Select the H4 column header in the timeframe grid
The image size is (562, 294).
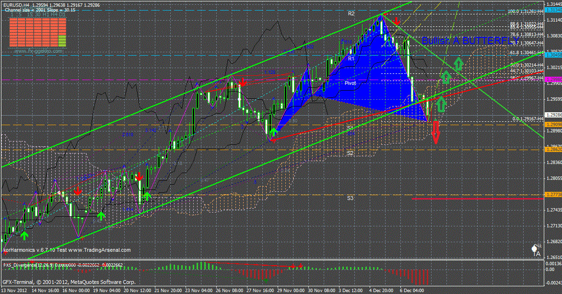(54, 15)
